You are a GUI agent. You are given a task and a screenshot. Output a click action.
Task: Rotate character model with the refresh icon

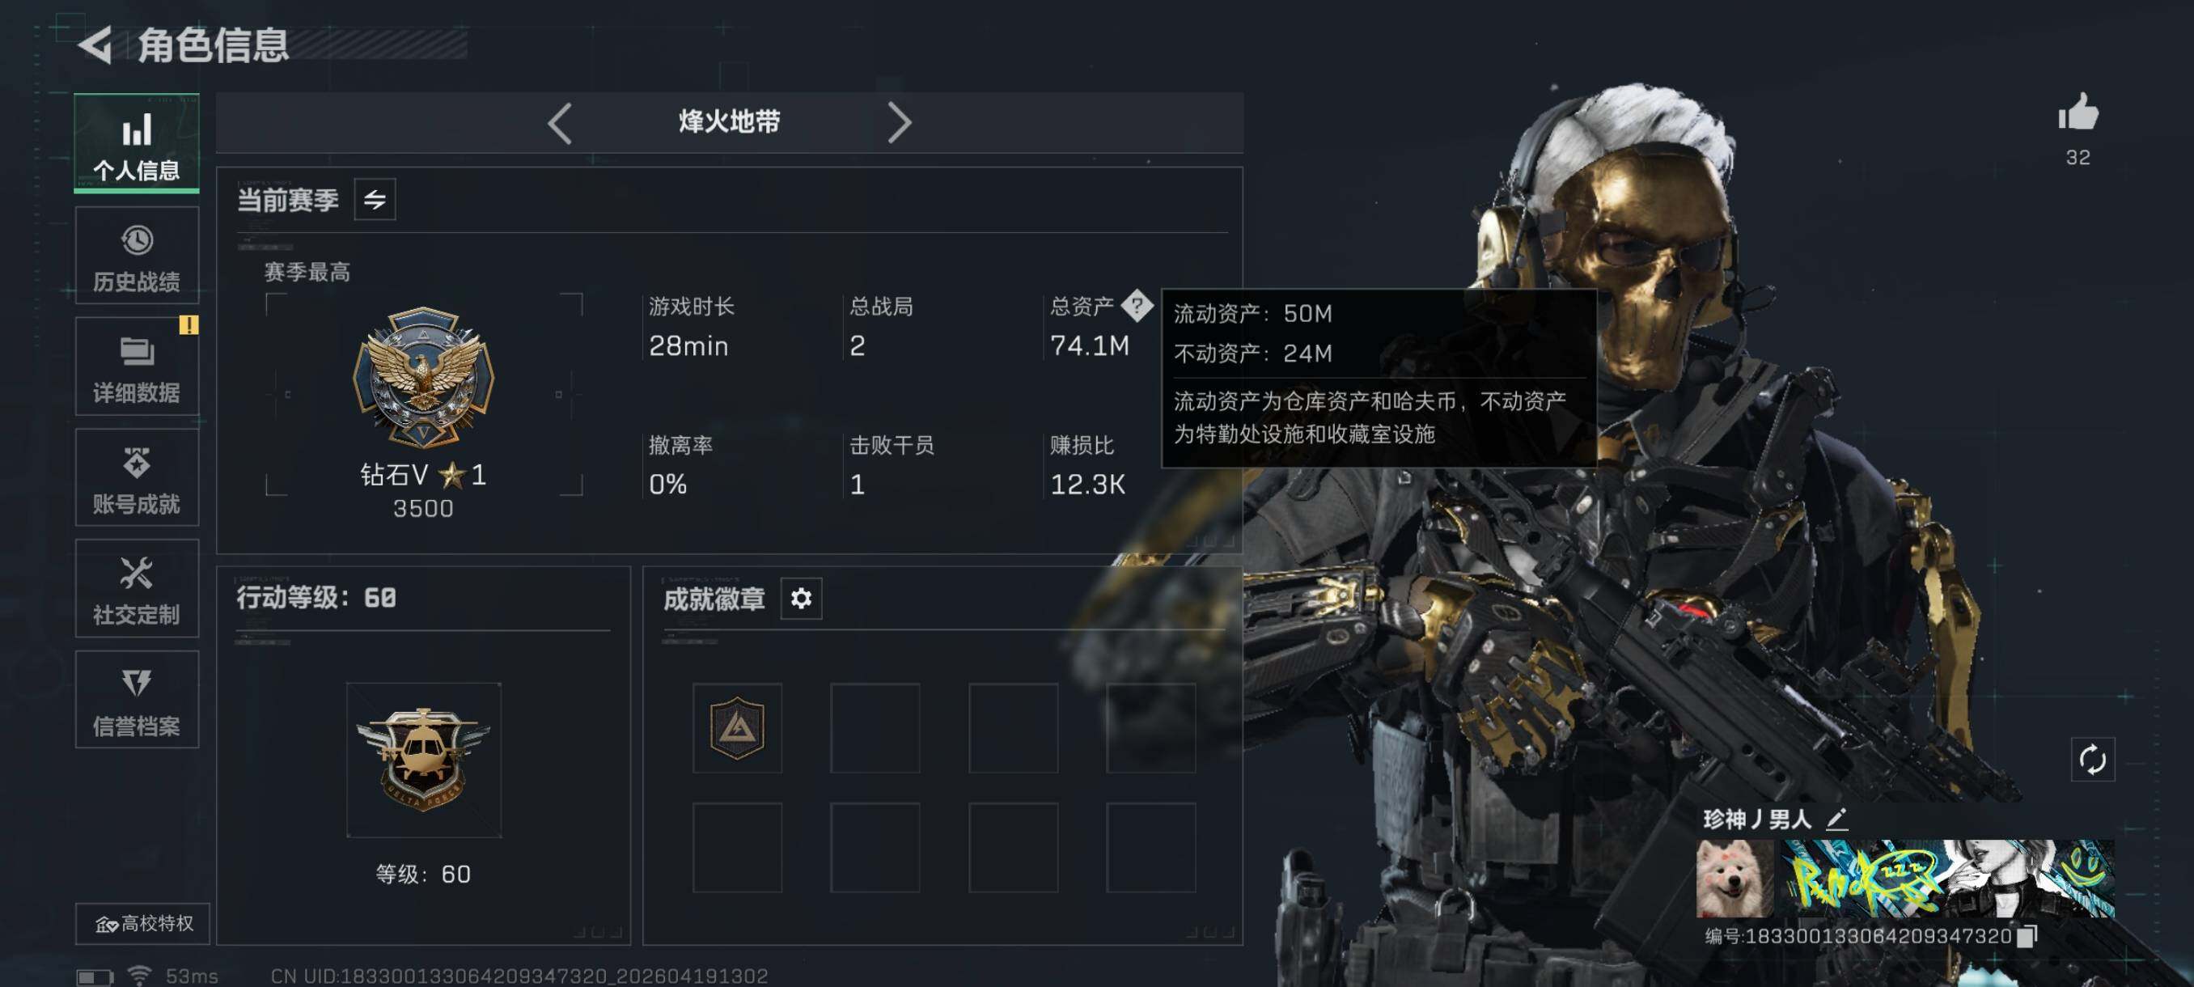pos(2092,760)
